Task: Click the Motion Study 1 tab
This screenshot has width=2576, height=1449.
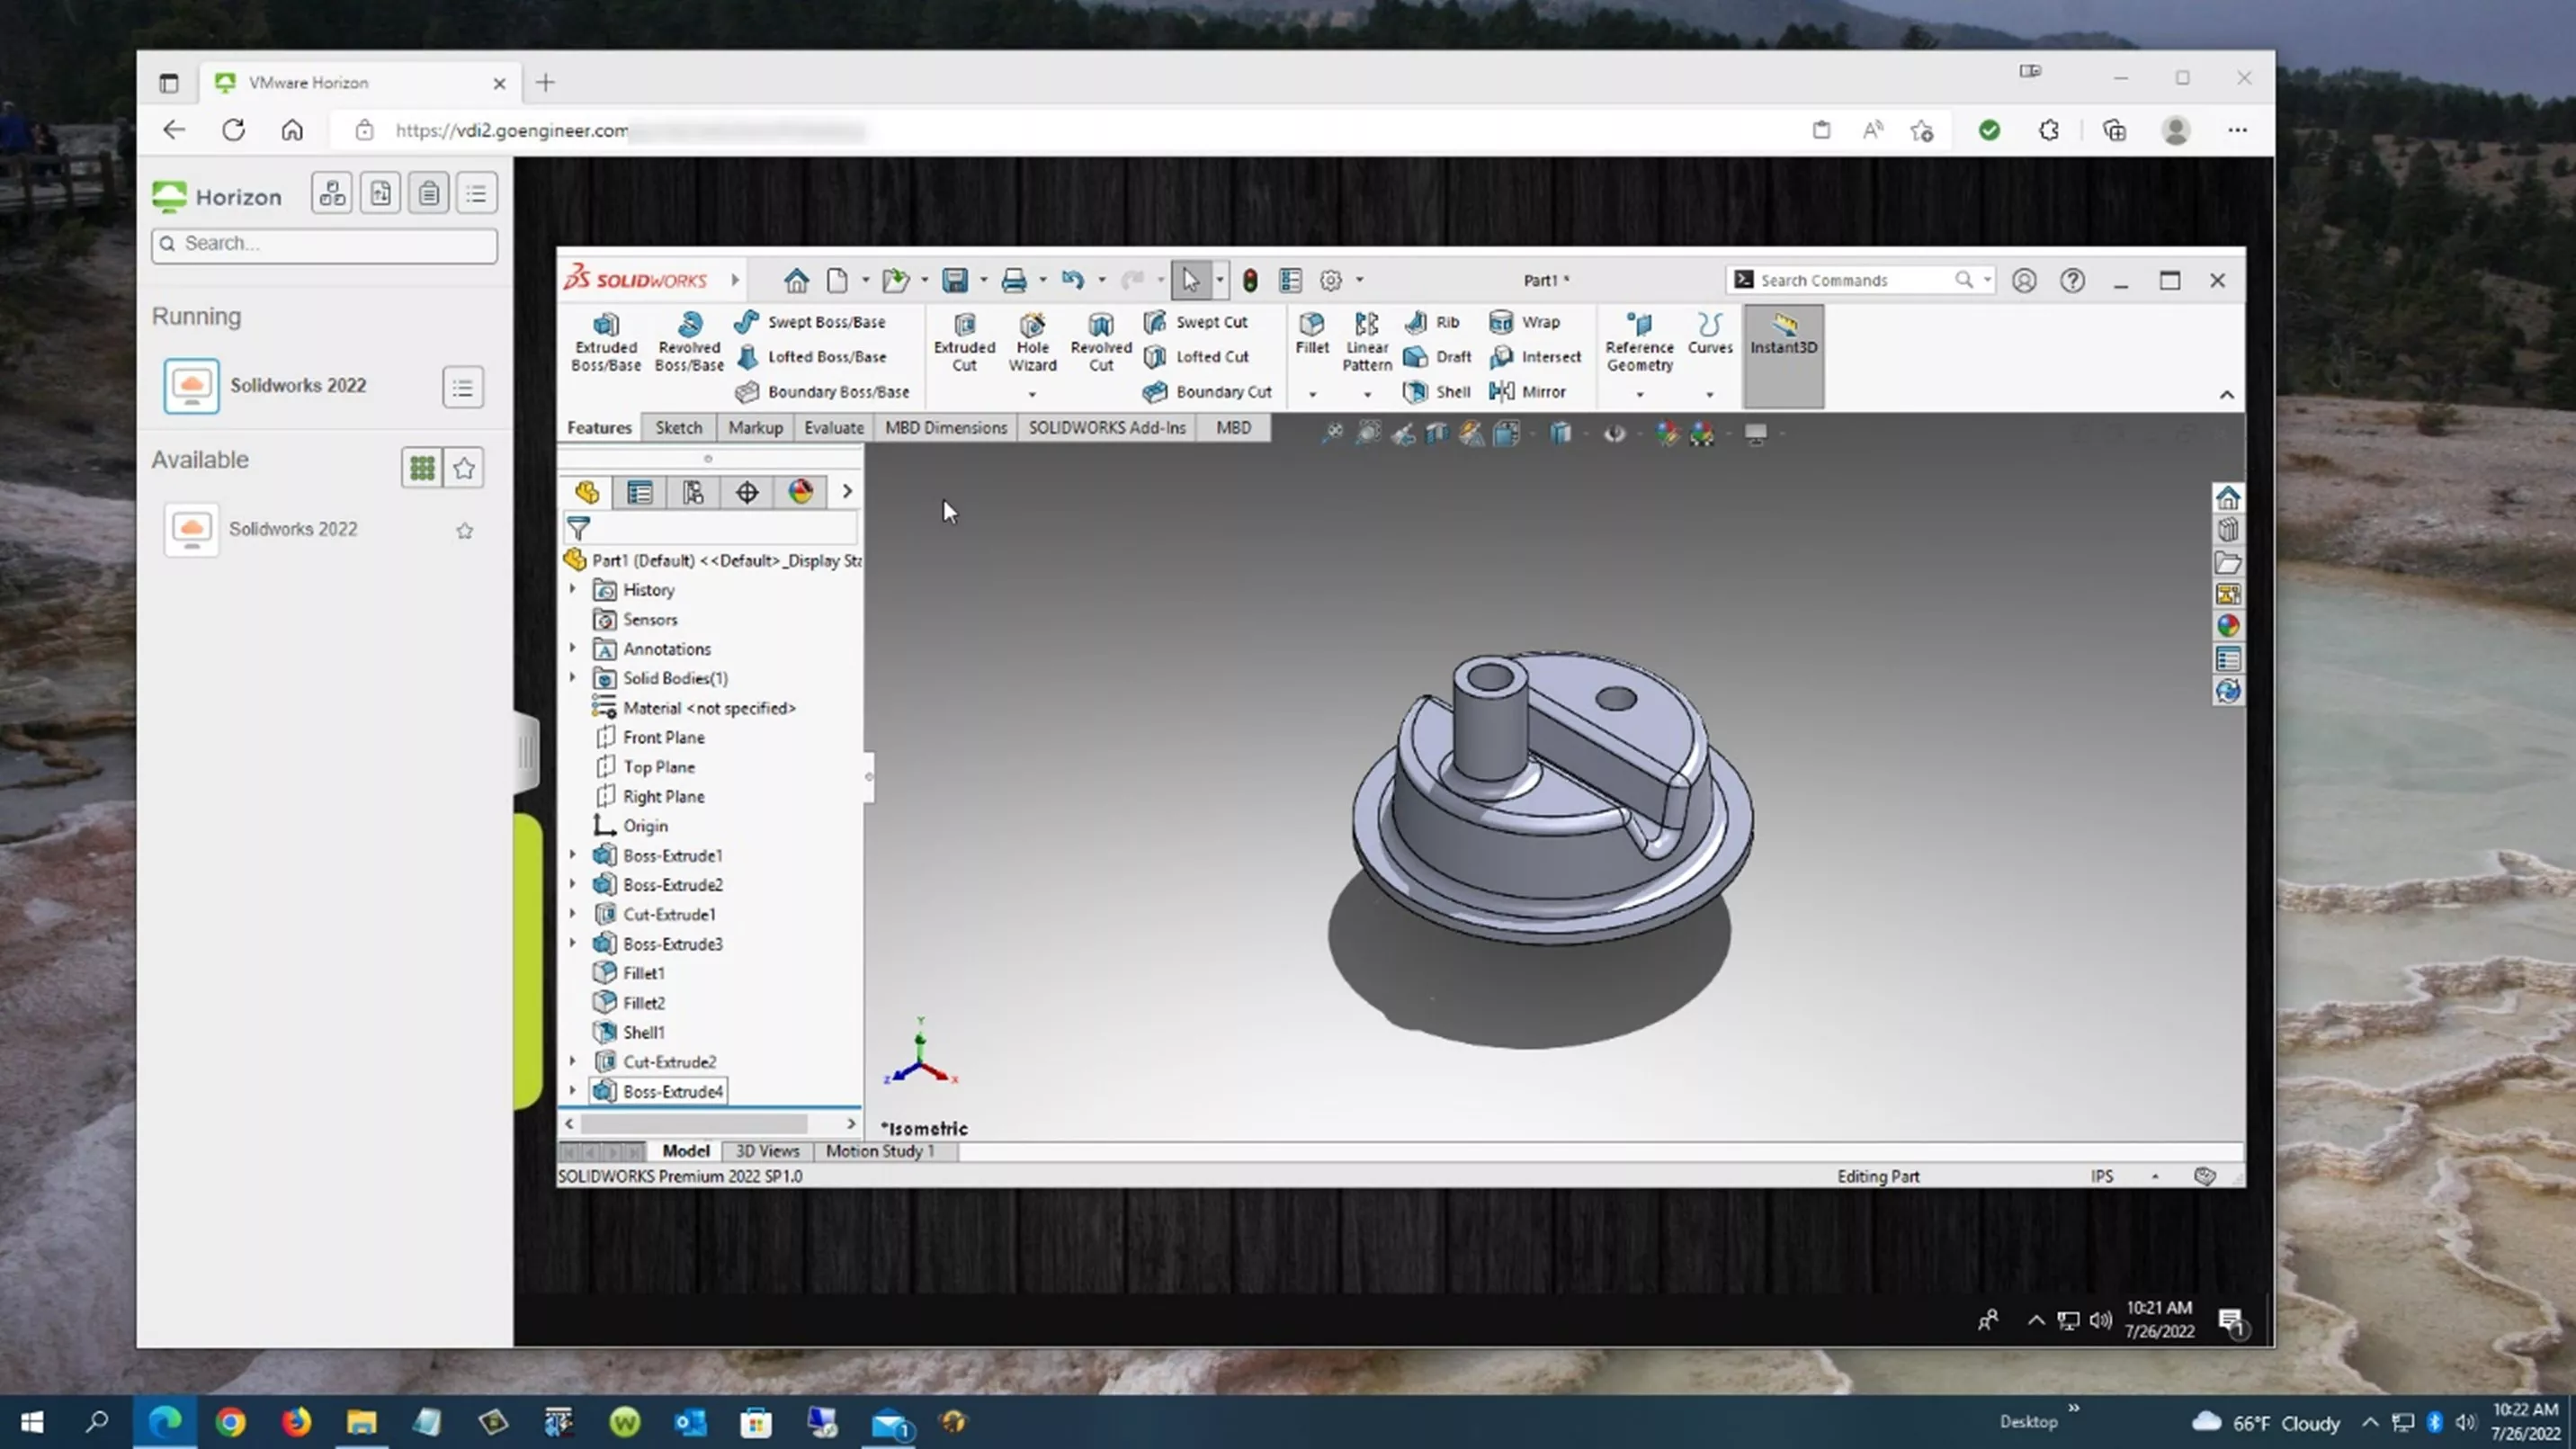Action: click(x=880, y=1150)
